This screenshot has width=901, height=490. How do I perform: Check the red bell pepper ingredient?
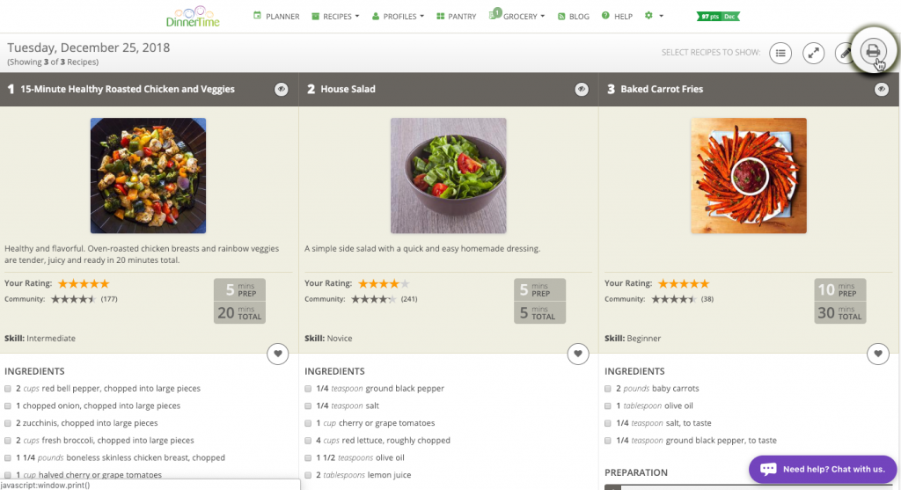click(8, 389)
